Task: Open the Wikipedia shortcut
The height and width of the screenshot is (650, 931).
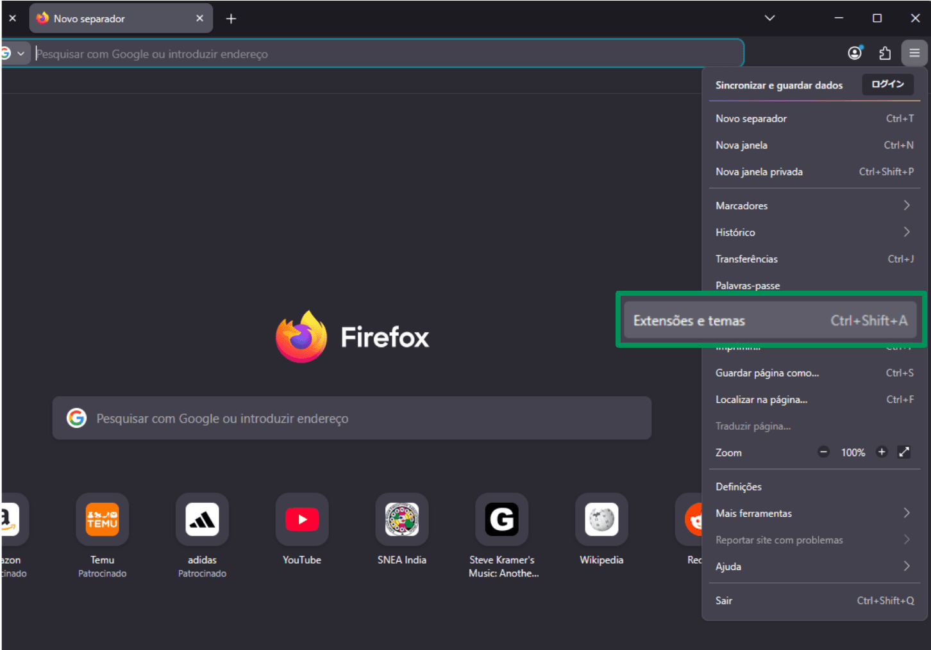Action: pos(601,519)
